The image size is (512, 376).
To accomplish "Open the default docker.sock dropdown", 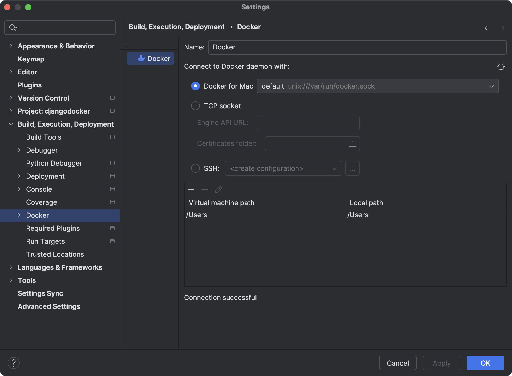I will 492,86.
